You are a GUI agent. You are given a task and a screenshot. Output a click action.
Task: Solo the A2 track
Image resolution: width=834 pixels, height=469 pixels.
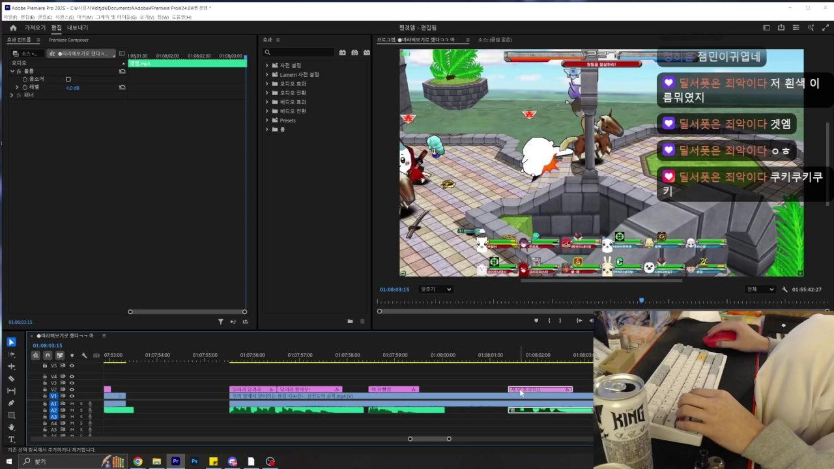coord(81,410)
